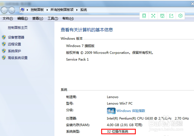
Task: Click the shield icon beside 高级系统设置
Action: (x=4, y=57)
